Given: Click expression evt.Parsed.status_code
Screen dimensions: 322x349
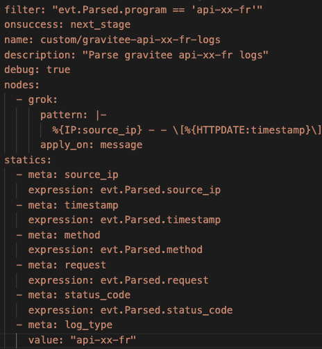Looking at the screenshot, I should click(x=130, y=310).
